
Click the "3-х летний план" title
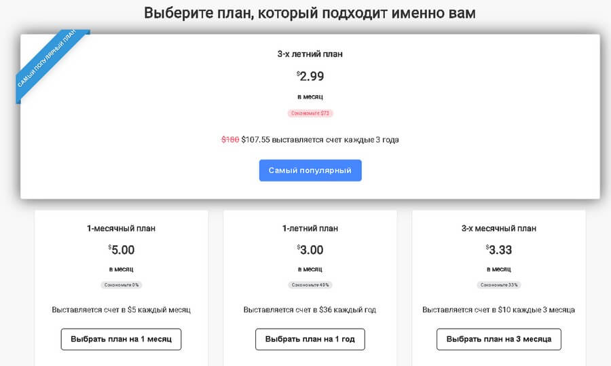(x=310, y=54)
